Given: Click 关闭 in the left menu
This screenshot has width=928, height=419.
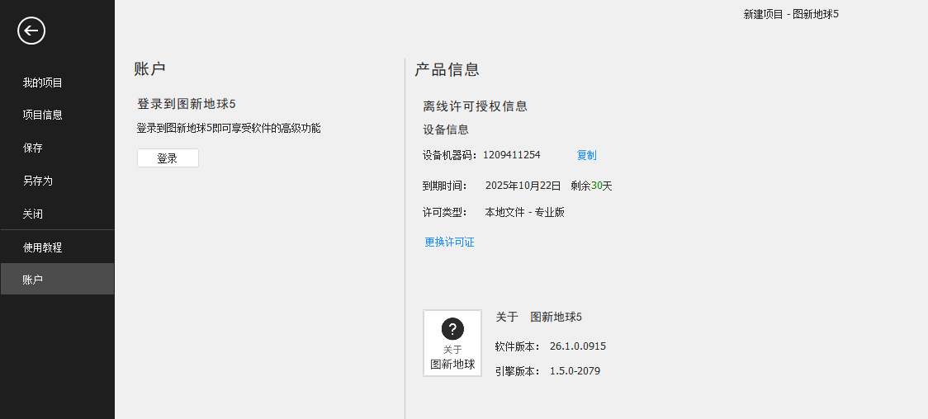Looking at the screenshot, I should pos(33,214).
